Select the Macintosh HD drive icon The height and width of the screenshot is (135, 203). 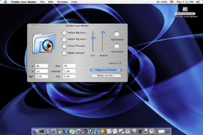(x=185, y=9)
